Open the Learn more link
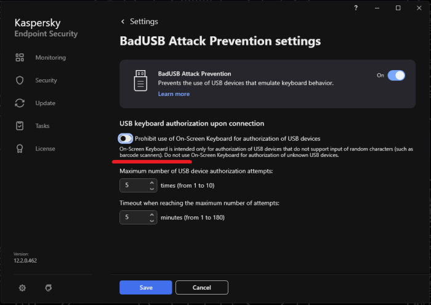The image size is (431, 305). click(174, 94)
